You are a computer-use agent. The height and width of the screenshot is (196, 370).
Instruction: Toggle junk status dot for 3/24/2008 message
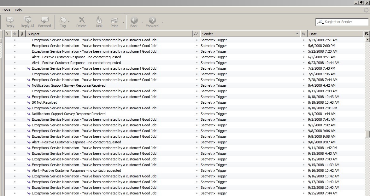[x=304, y=40]
